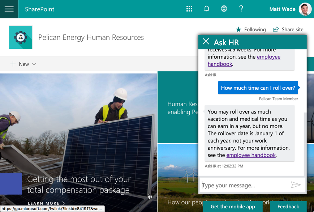Open the notifications bell
Viewport: 314px width, 212px height.
207,9
